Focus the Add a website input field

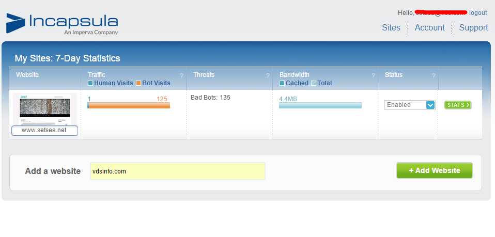[178, 171]
